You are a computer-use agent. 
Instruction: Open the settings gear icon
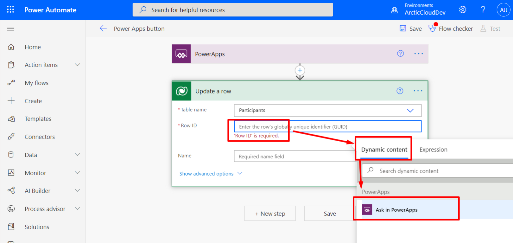[x=463, y=10]
